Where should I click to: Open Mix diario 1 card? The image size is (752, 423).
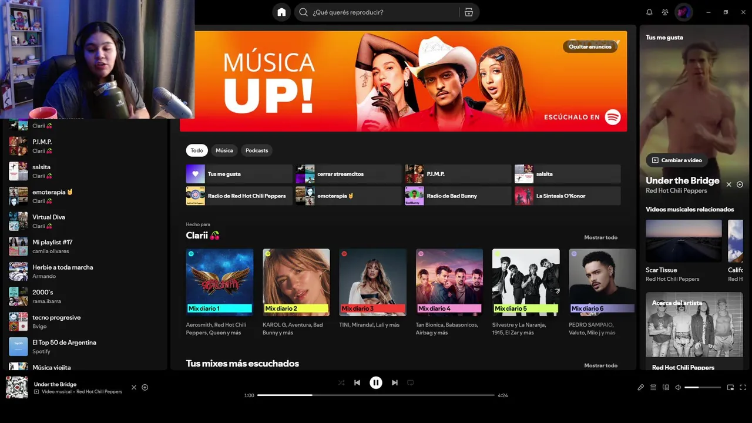coord(220,293)
